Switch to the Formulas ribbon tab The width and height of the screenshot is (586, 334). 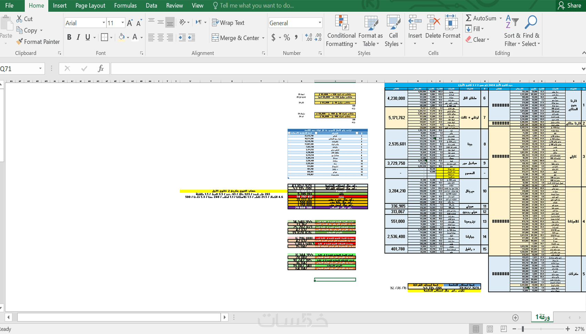click(x=125, y=6)
